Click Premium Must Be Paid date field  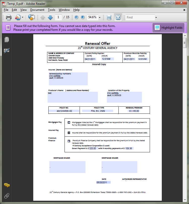[129, 59]
